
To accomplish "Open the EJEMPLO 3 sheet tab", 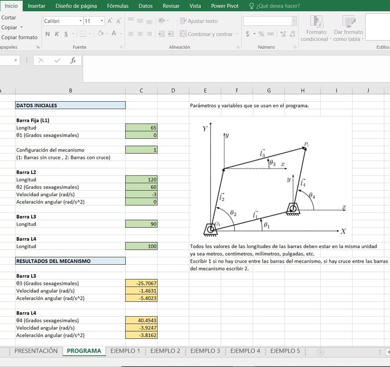I will pyautogui.click(x=205, y=351).
